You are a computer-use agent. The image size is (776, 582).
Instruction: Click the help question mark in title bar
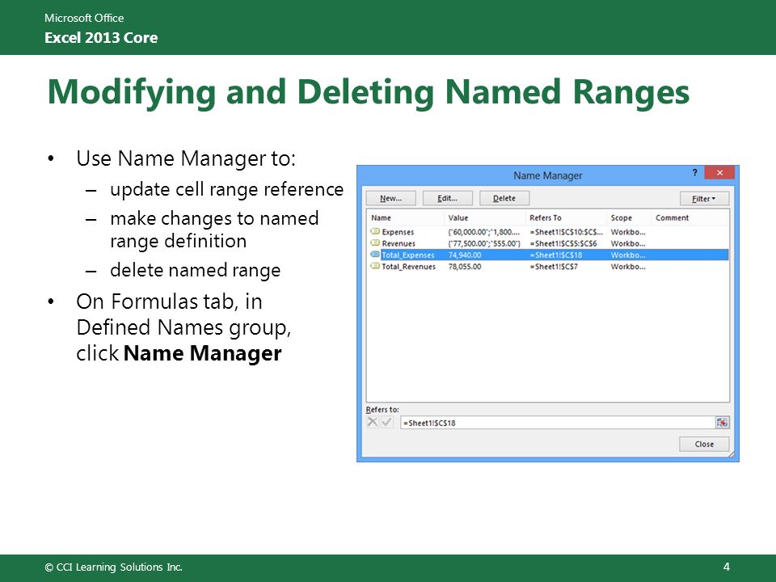click(x=695, y=172)
